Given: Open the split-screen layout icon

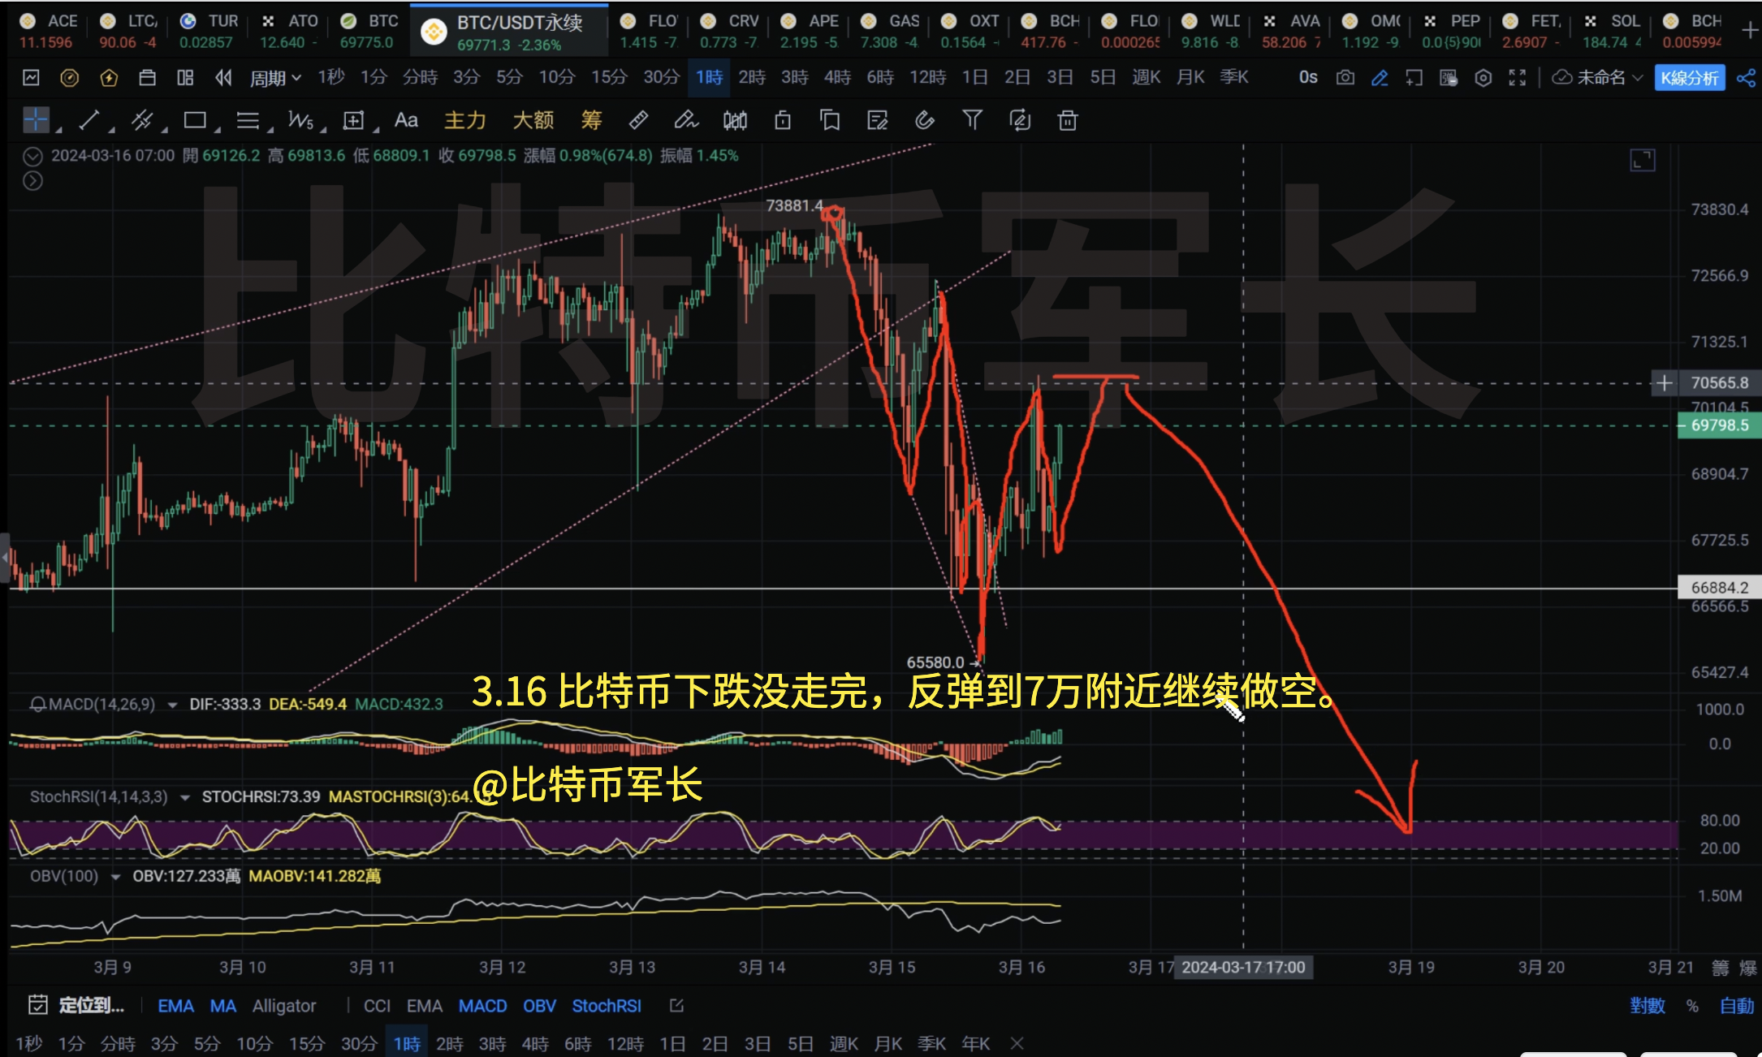Looking at the screenshot, I should coord(185,78).
